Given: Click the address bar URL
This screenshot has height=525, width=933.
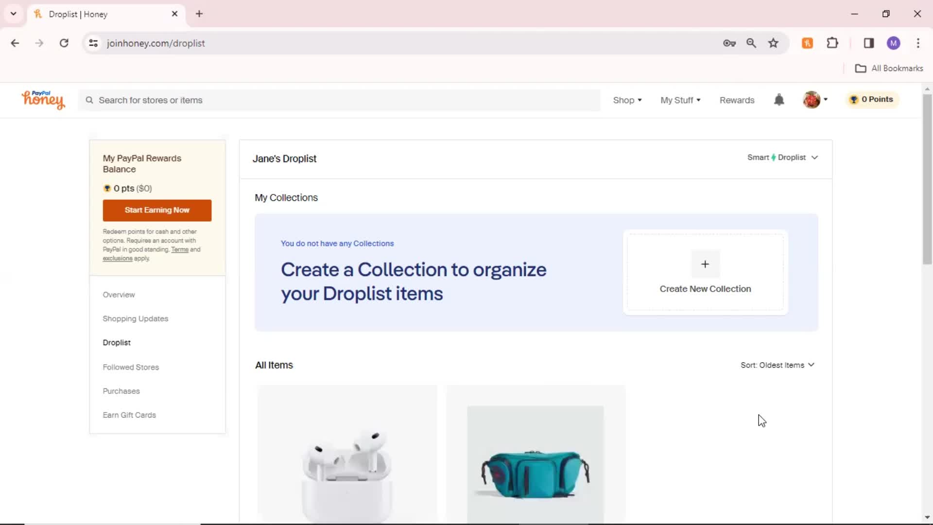Looking at the screenshot, I should 155,43.
